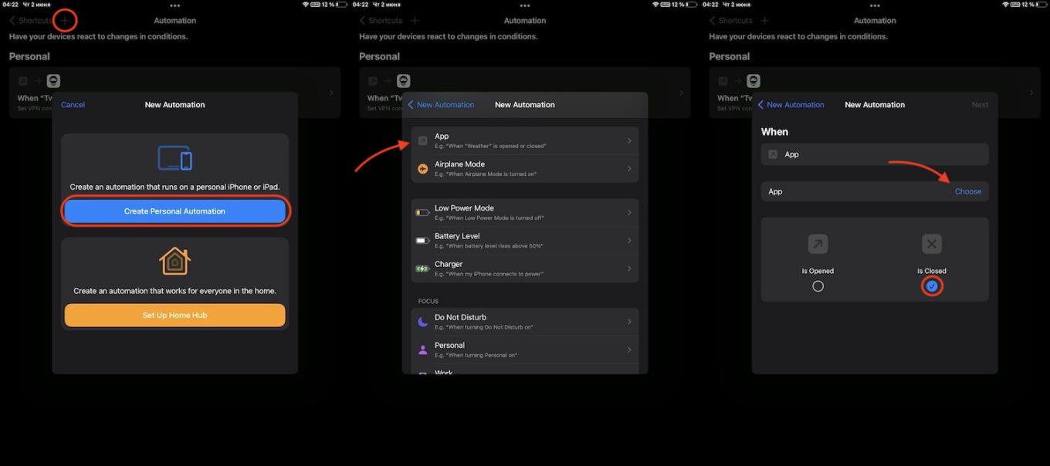Tap the orange house Home Hub icon
The height and width of the screenshot is (466, 1050).
[x=174, y=262]
